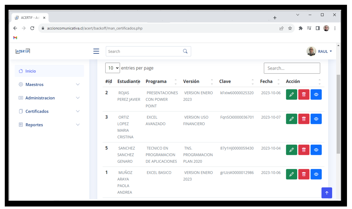Screen dimensions: 352x209
Task: Open the Gmail bookmark shortcut
Action: [x=15, y=38]
